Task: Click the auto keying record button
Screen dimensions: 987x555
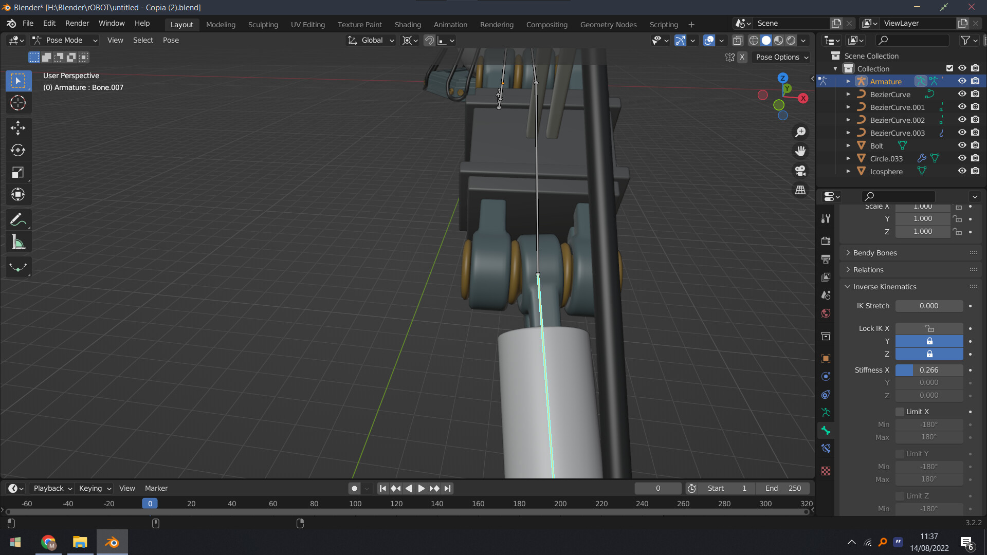Action: coord(354,488)
